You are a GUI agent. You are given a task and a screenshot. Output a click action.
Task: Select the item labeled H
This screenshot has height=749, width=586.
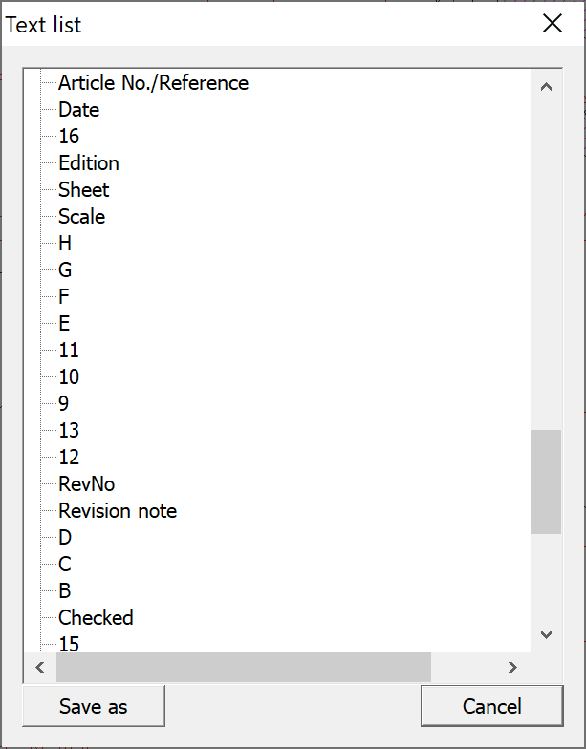(x=65, y=244)
